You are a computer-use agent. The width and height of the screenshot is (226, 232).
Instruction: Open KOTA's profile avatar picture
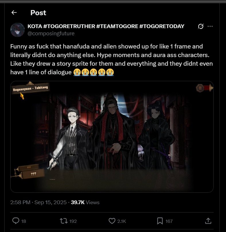(x=18, y=30)
